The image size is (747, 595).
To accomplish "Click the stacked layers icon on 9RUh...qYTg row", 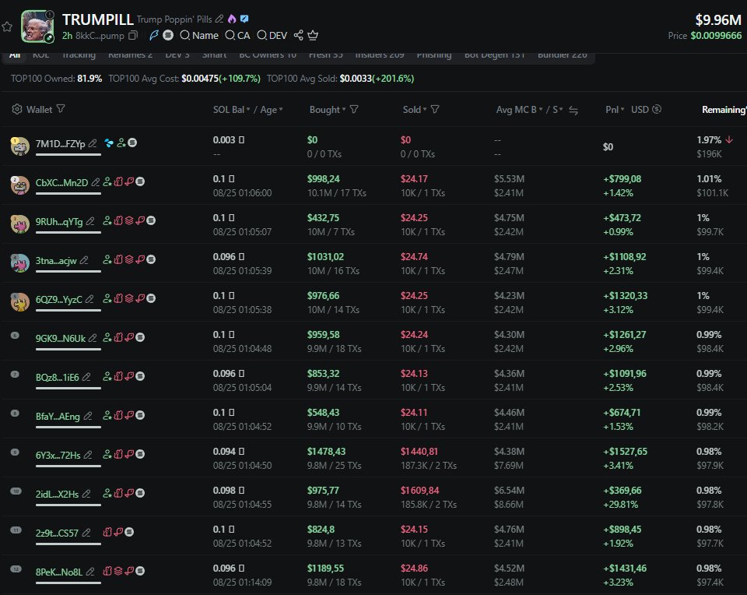I will tap(128, 220).
